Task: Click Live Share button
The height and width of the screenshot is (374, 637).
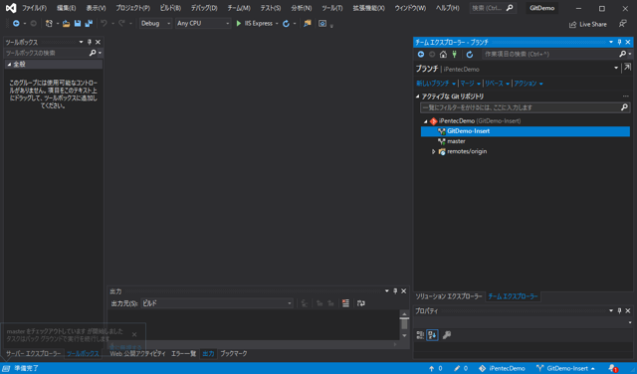Action: 588,24
